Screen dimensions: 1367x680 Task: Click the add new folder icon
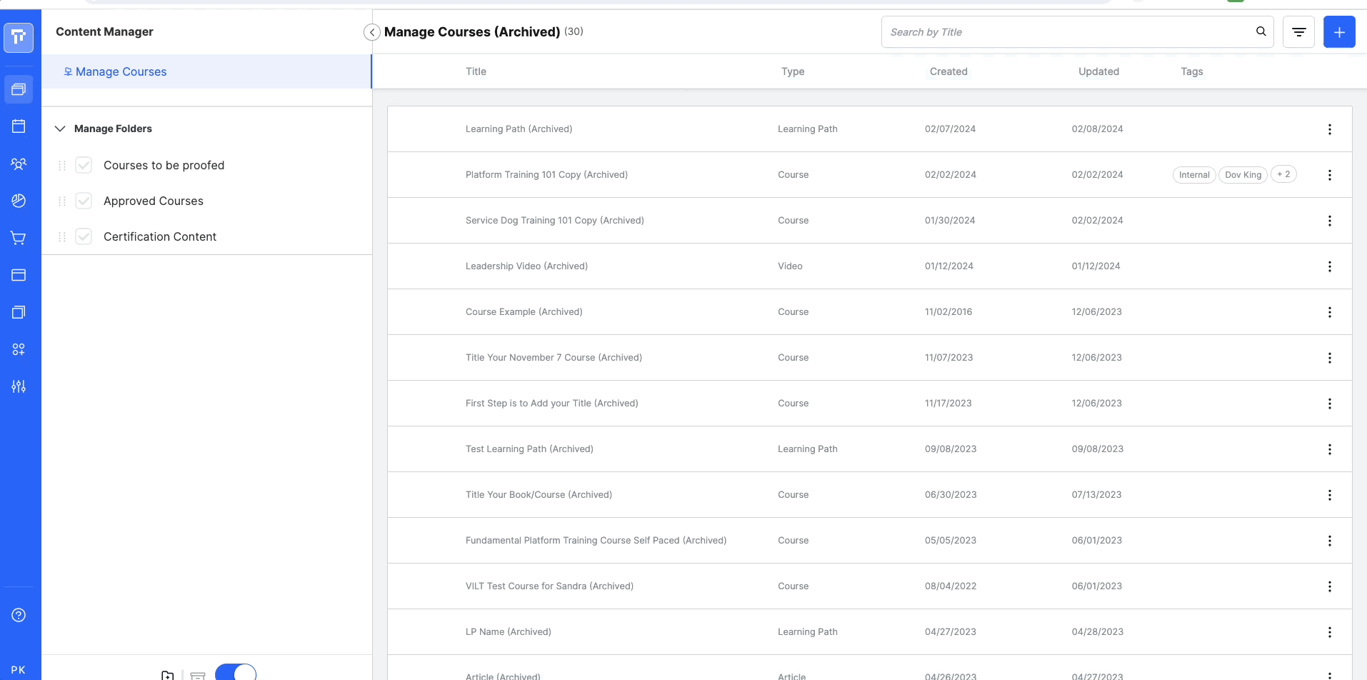[x=168, y=675]
